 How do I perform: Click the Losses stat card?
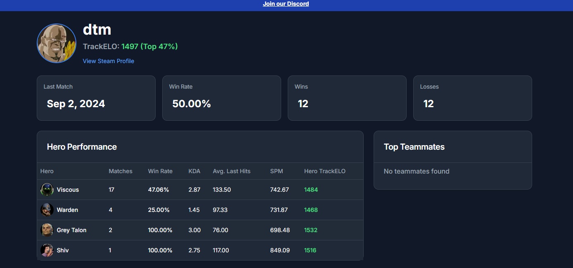472,98
